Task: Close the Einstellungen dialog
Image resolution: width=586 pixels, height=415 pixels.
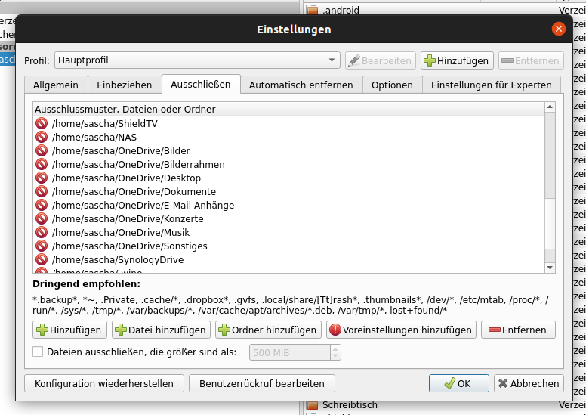Action: tap(558, 29)
